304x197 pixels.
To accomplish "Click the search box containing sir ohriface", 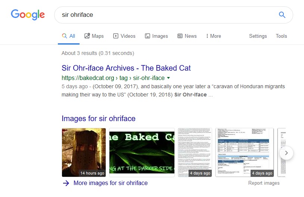I will [x=174, y=15].
